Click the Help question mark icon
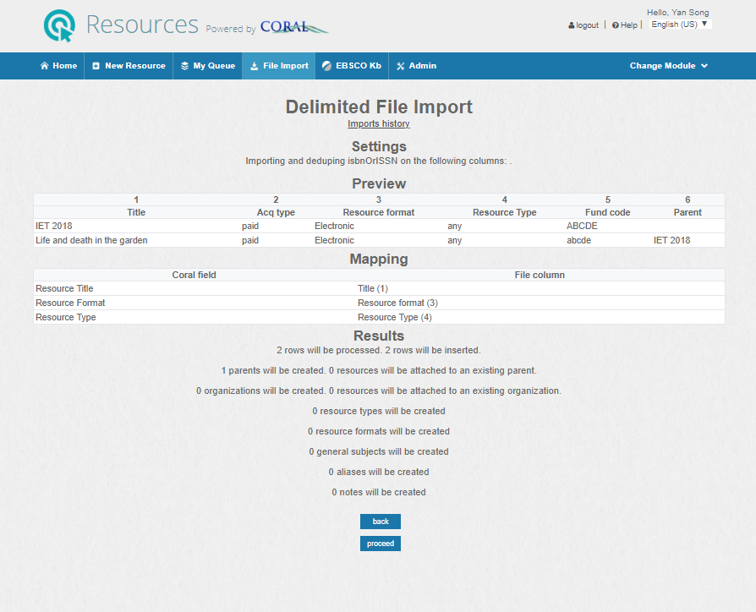 616,25
